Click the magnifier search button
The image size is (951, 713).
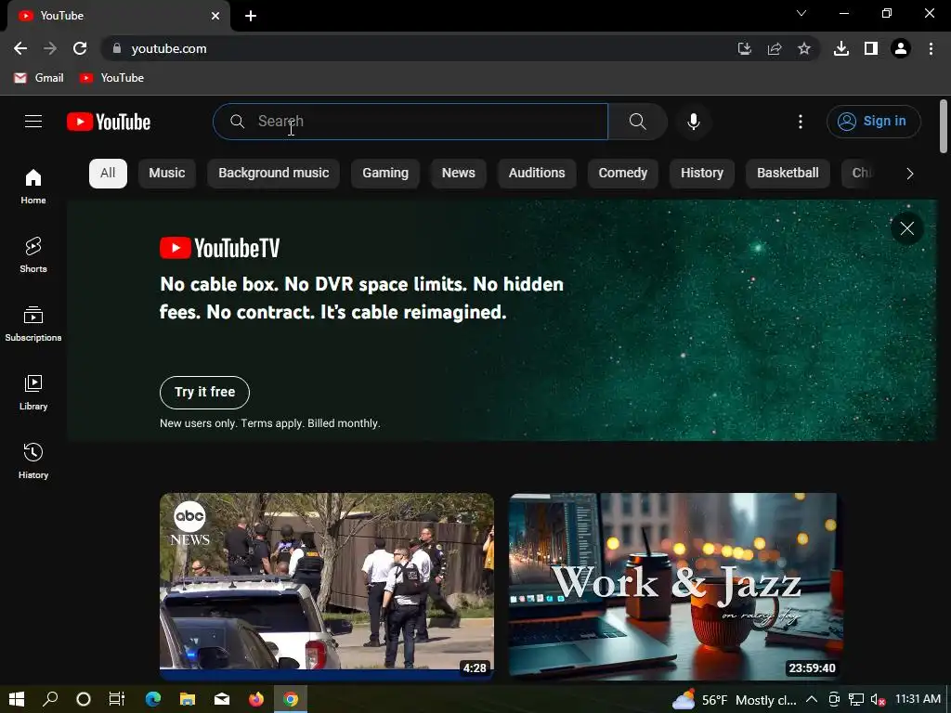637,122
